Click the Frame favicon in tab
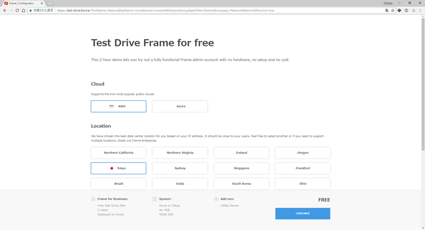The height and width of the screenshot is (230, 425). [6, 3]
